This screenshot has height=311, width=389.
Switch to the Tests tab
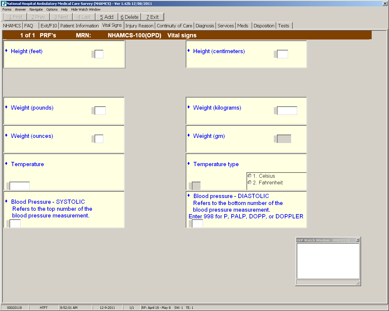click(284, 26)
